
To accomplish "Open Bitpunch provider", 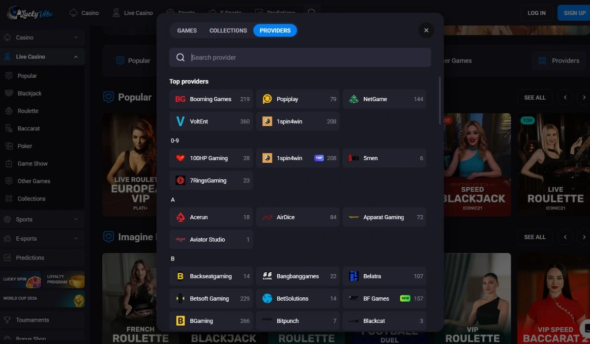I will (x=298, y=321).
